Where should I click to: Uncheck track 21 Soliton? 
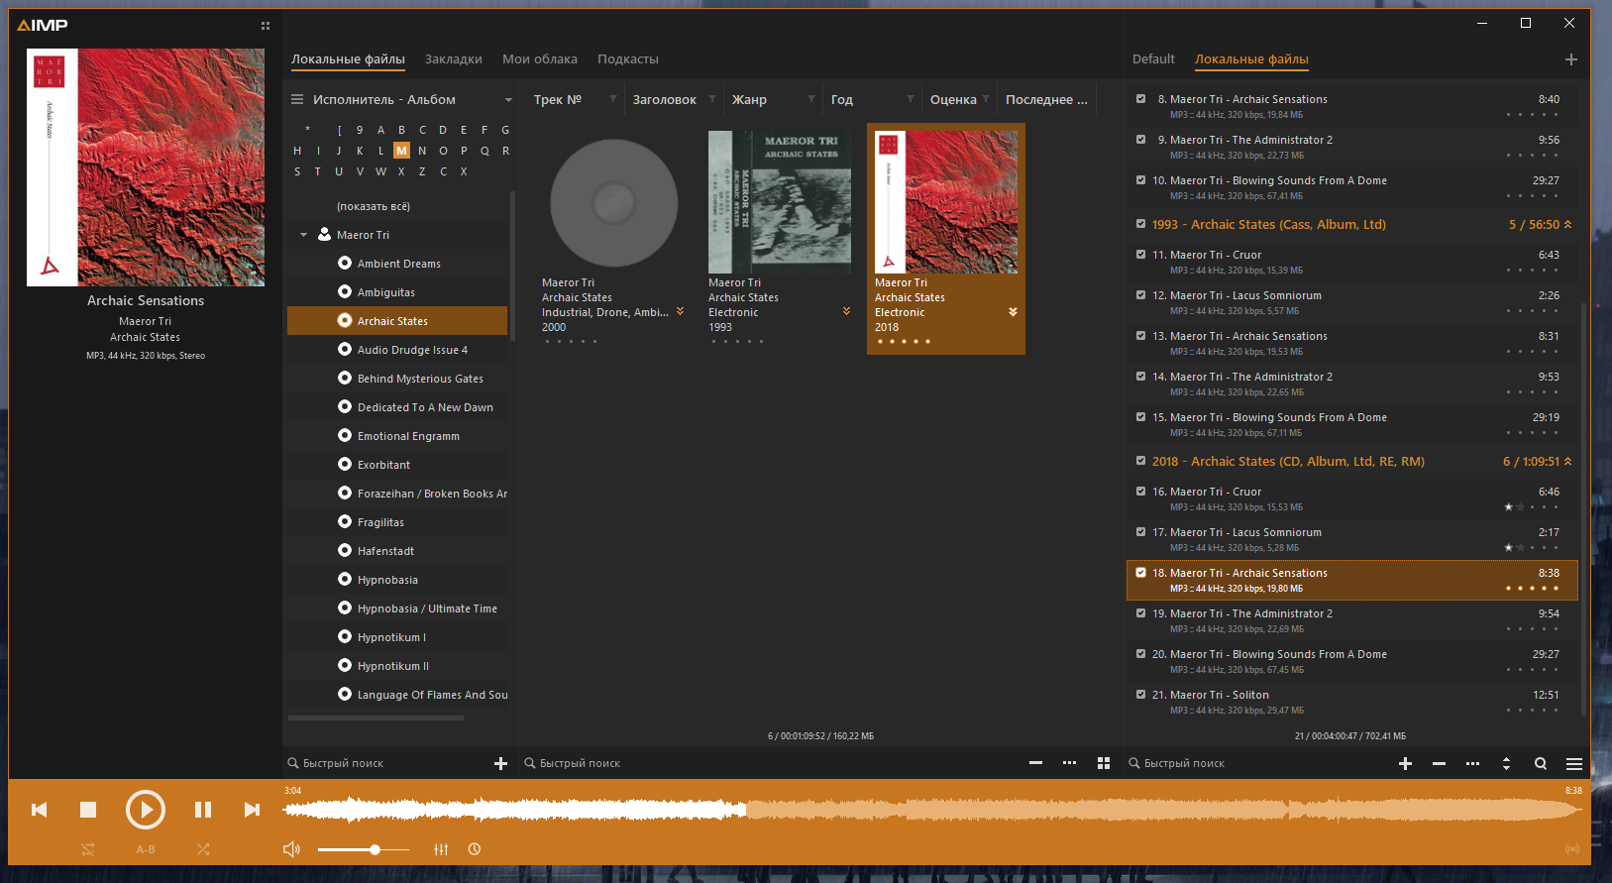click(1141, 695)
